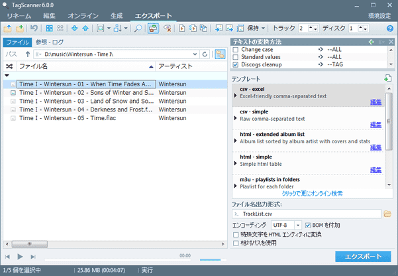Enable the 相対パスを使用 checkbox
398x276 pixels.
(236, 243)
